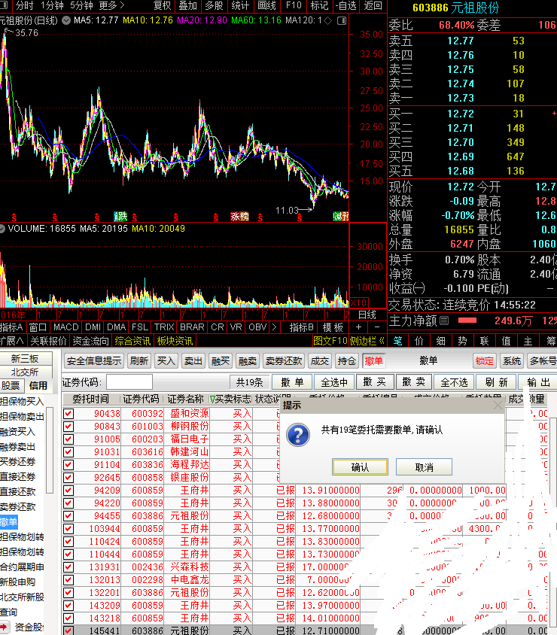The image size is (557, 635).
Task: Open the 资金流向 tab
Action: pyautogui.click(x=91, y=341)
